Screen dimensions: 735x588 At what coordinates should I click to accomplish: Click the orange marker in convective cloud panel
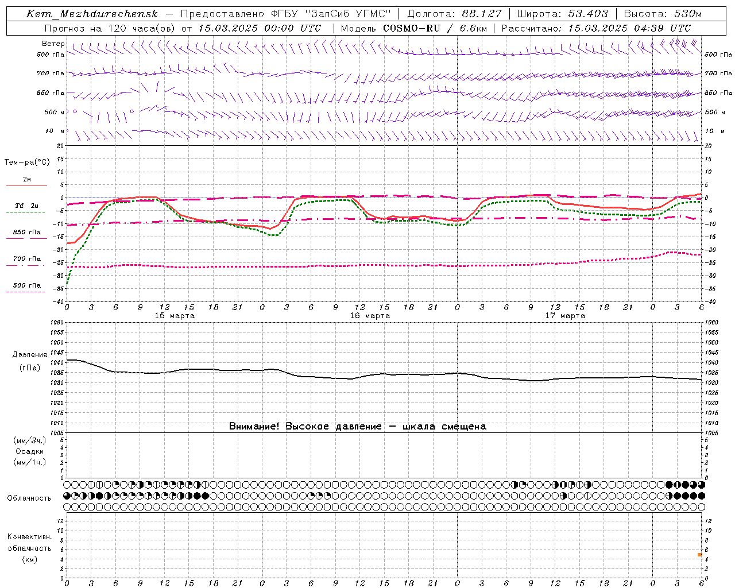[700, 555]
